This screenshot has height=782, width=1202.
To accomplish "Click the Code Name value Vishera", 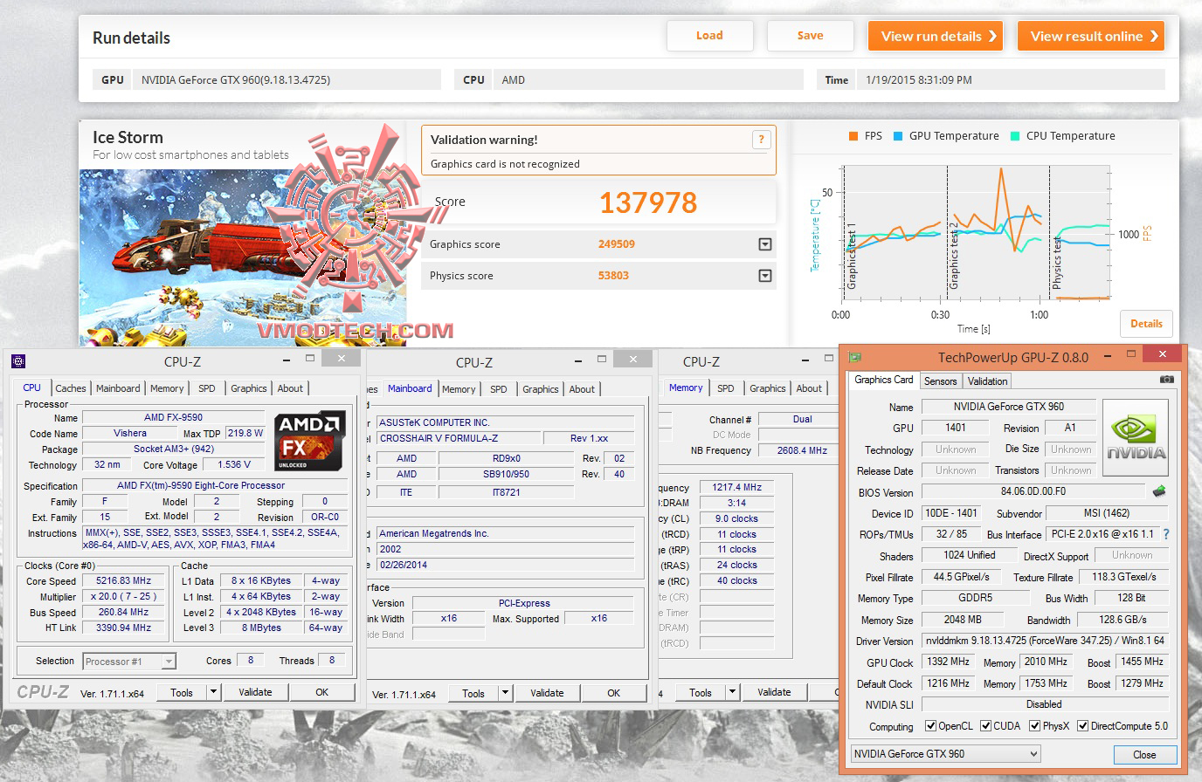I will 130,434.
